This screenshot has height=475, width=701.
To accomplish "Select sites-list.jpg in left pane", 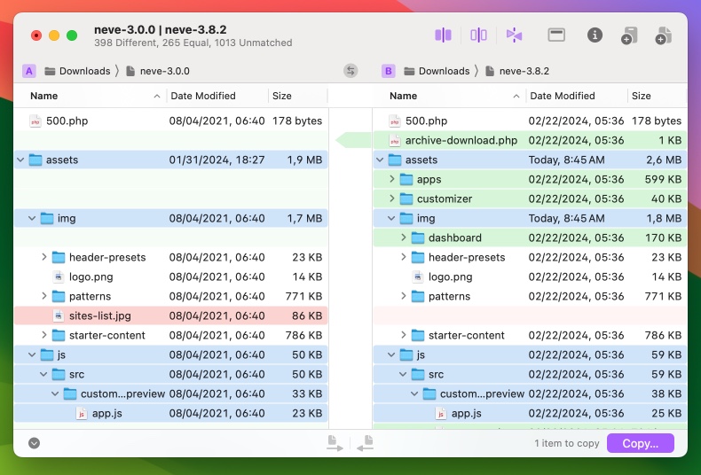I will (170, 315).
